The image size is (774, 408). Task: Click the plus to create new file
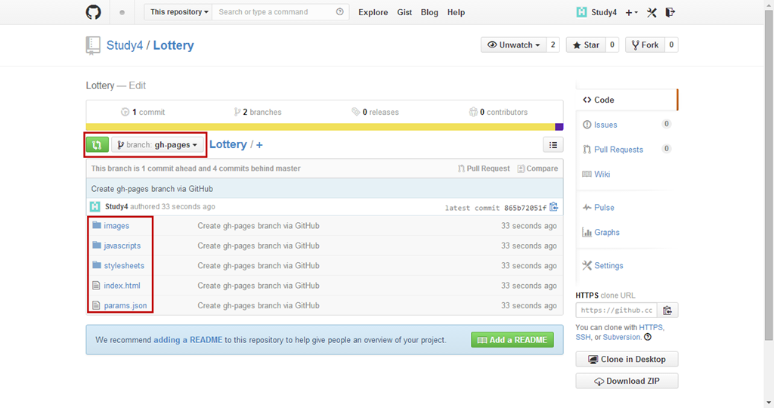[259, 145]
